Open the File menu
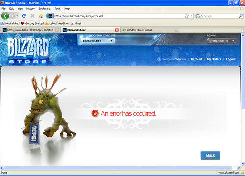 coord(3,9)
